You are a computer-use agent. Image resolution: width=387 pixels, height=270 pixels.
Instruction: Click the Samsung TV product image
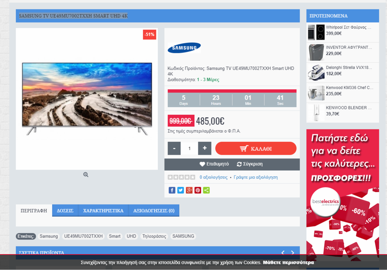click(87, 99)
